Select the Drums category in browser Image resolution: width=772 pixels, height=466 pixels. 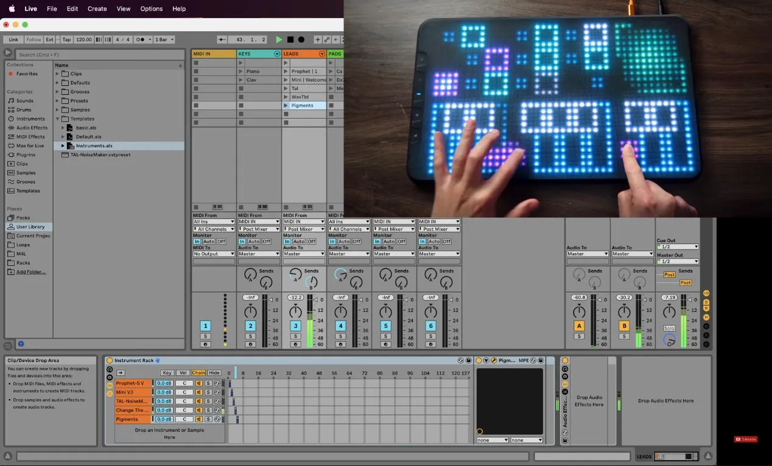pos(24,110)
